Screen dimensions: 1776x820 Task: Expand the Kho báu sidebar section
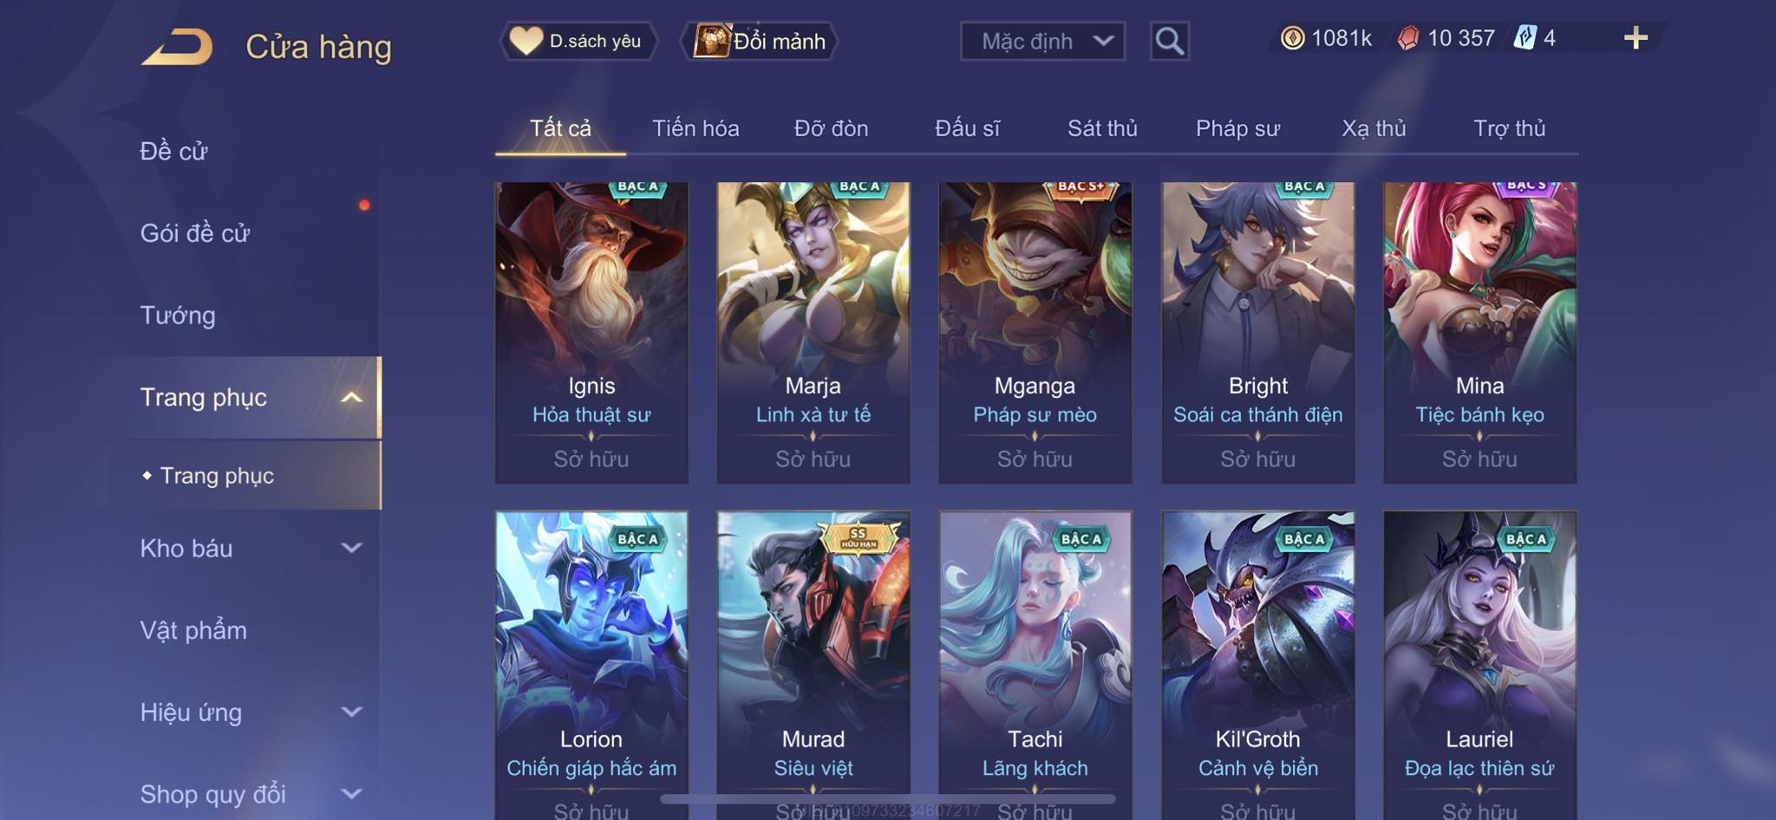click(351, 548)
